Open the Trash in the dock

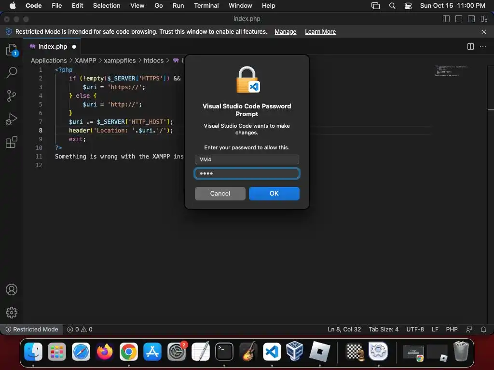461,351
